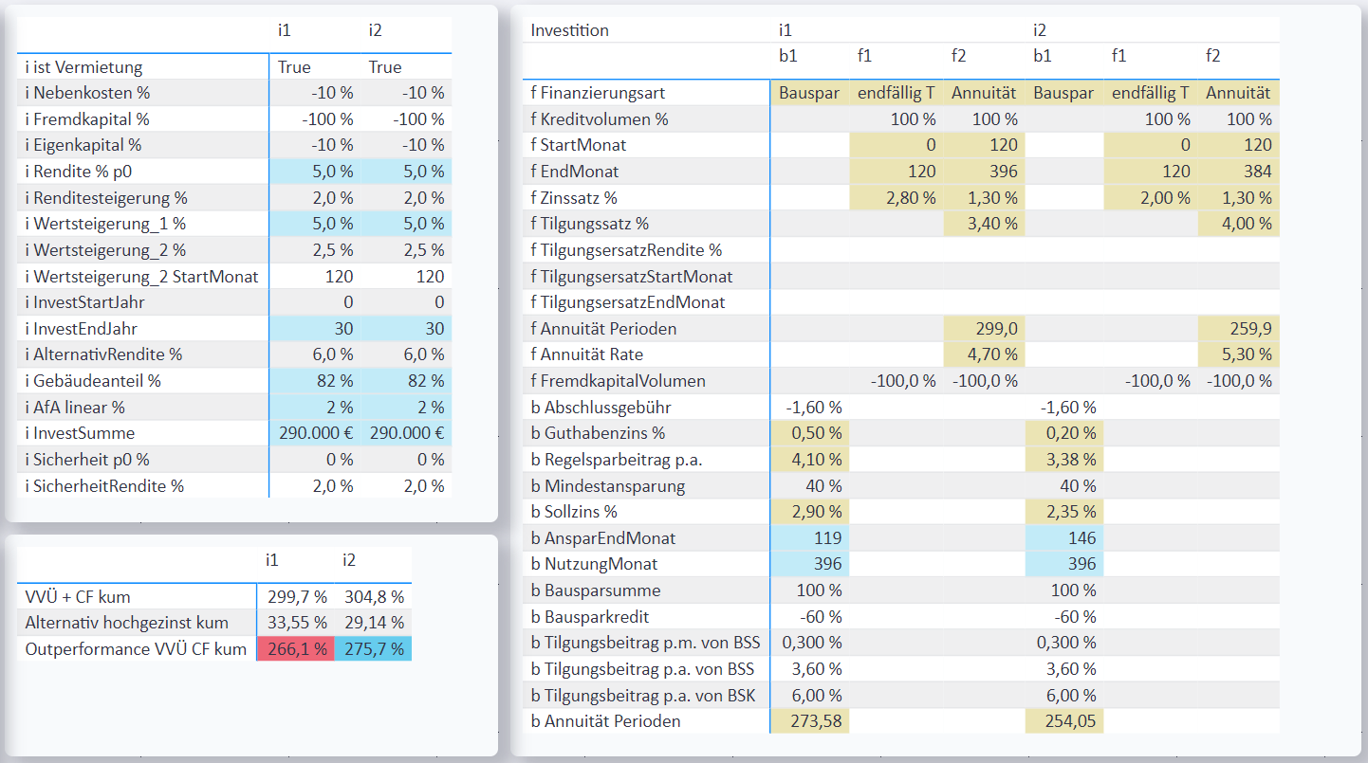The width and height of the screenshot is (1368, 763).
Task: Click the 4,70 % value in 'f Annuität Rate'
Action: [985, 354]
